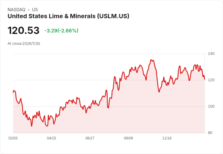
Task: Click the leftmost start of the price line
Action: click(13, 92)
